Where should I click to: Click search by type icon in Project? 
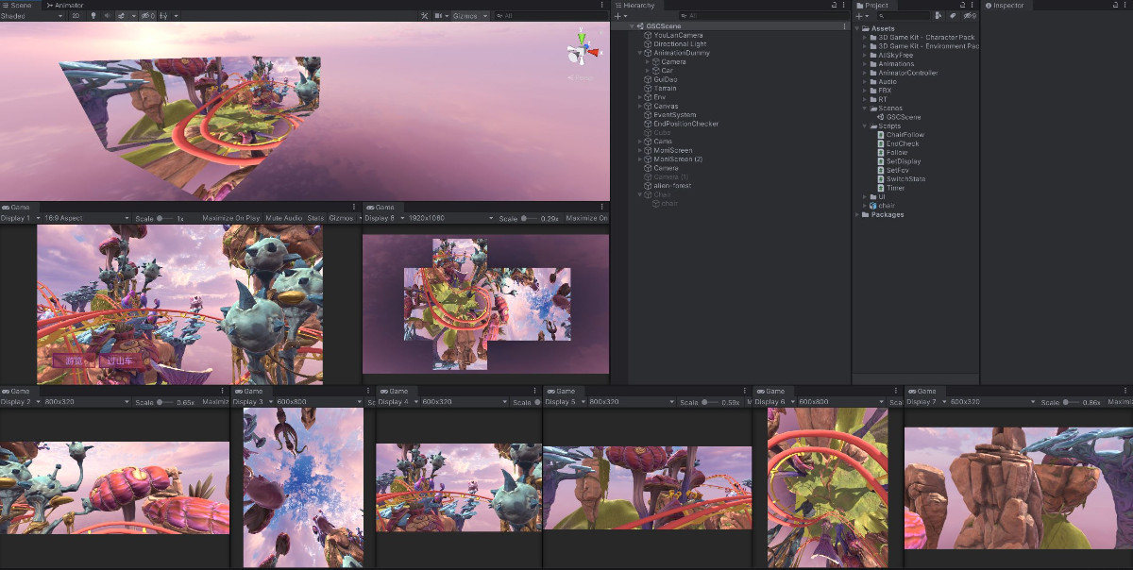point(938,16)
